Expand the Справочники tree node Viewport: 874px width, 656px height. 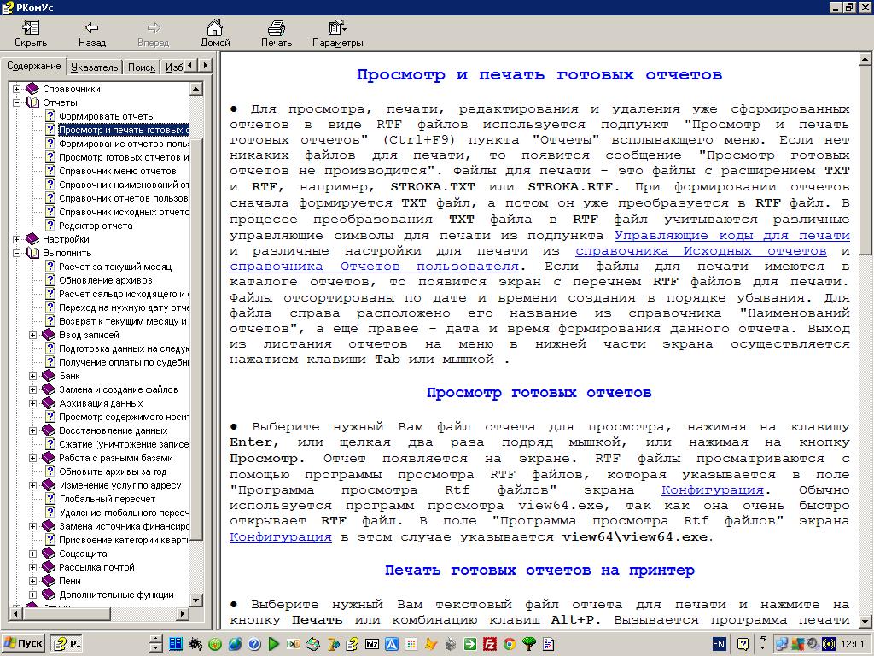(16, 89)
